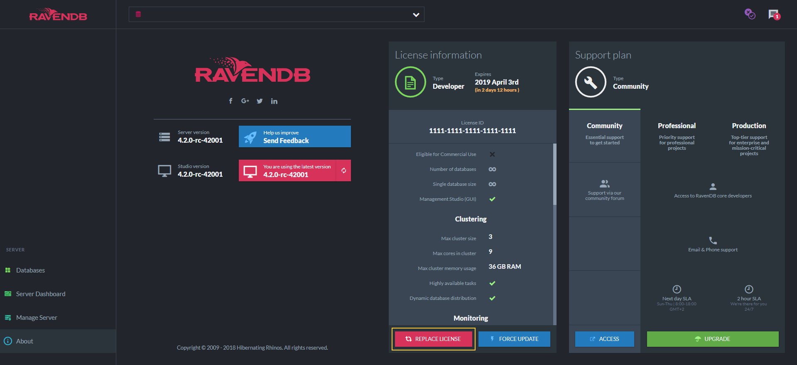This screenshot has width=797, height=365.
Task: Go to Databases in the sidebar
Action: [58, 270]
